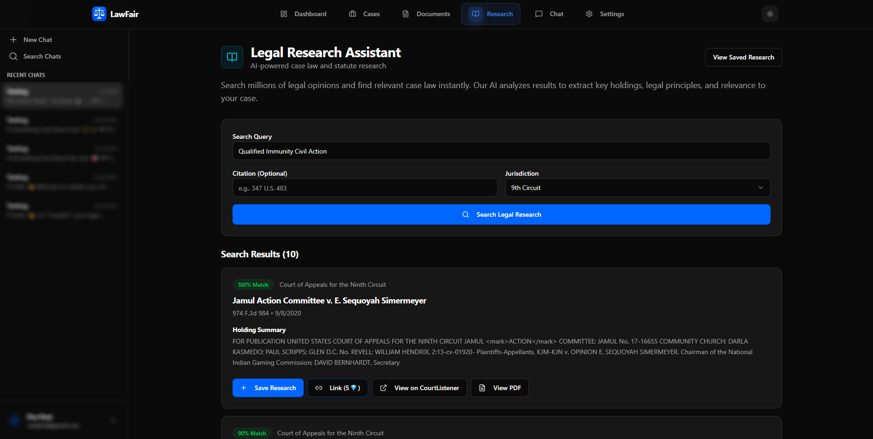Click the plus icon beside New Chat
This screenshot has width=873, height=439.
click(13, 40)
